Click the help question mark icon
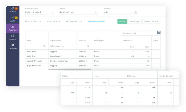Image resolution: width=186 pixels, height=112 pixels. pyautogui.click(x=135, y=12)
